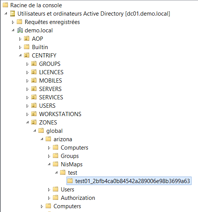This screenshot has width=198, height=212.
Task: Expand the Authorization container
Action: [49, 198]
